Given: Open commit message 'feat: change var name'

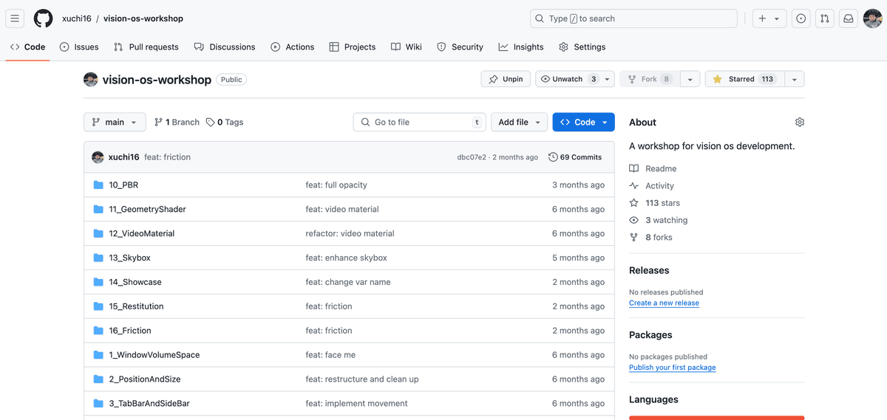Looking at the screenshot, I should [348, 283].
